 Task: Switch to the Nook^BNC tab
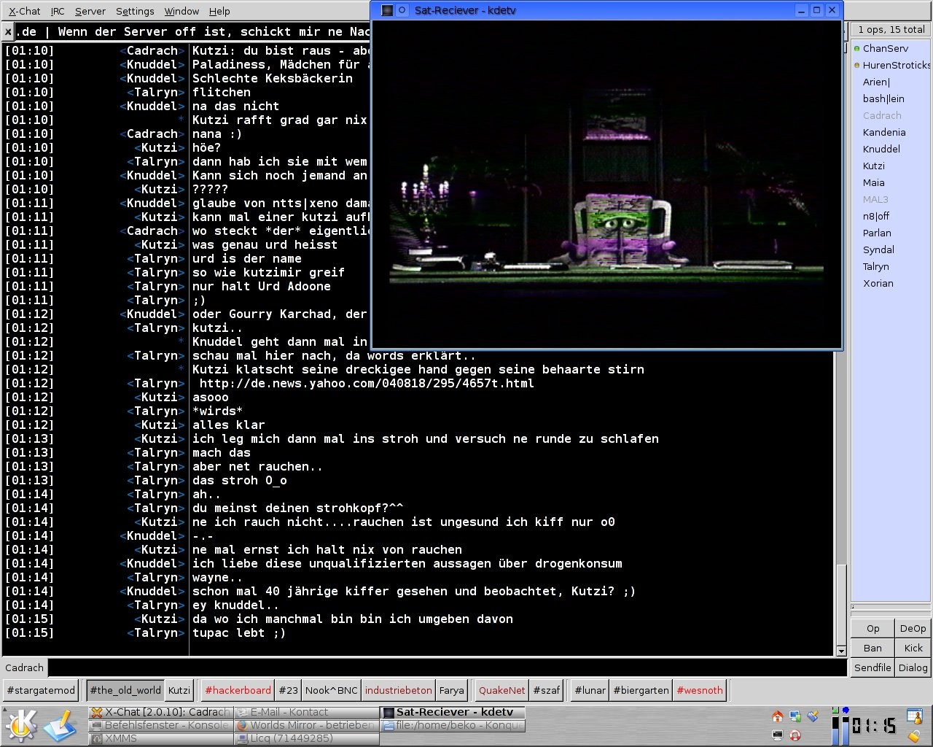pos(332,690)
